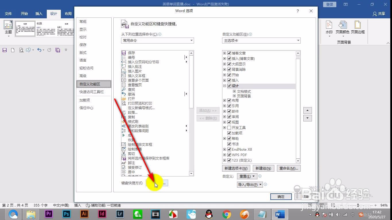Uncheck the 123 (自定义) tab checkbox
Viewport: 392px width, 220px height.
pos(229,160)
